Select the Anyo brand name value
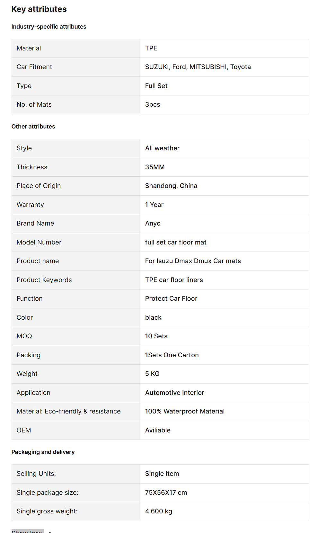The width and height of the screenshot is (310, 533). click(153, 223)
